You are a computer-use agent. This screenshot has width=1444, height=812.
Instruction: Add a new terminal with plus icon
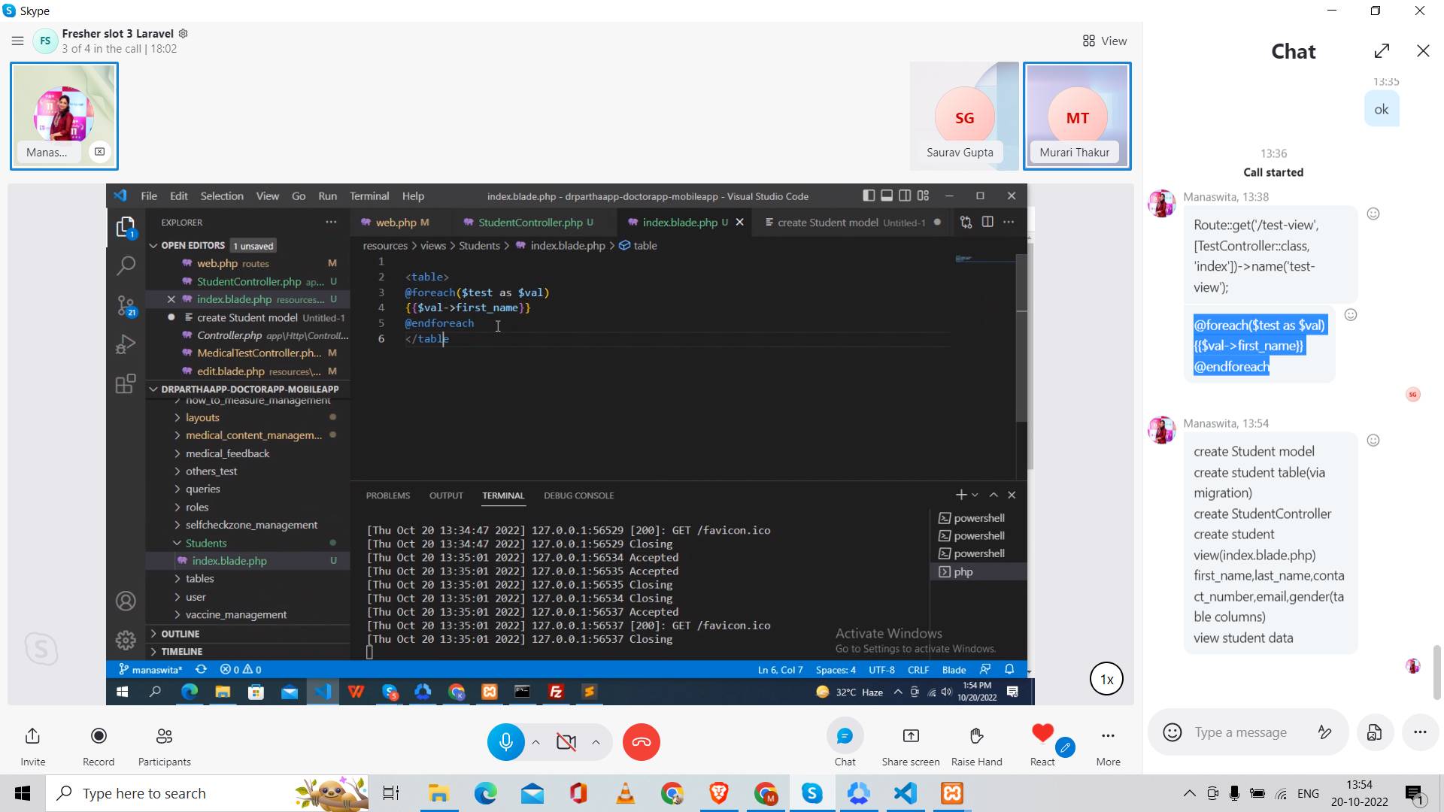pos(960,495)
